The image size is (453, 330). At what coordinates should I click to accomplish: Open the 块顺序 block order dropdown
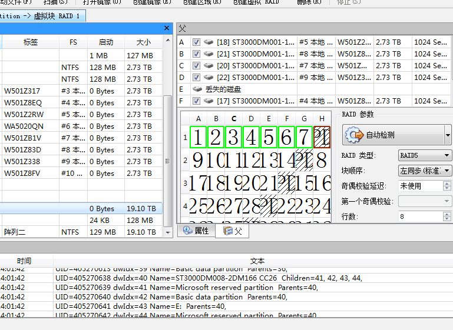425,171
